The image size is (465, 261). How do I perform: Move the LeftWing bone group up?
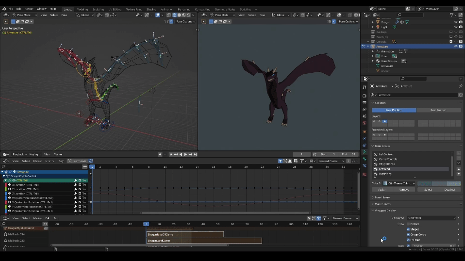(x=459, y=169)
